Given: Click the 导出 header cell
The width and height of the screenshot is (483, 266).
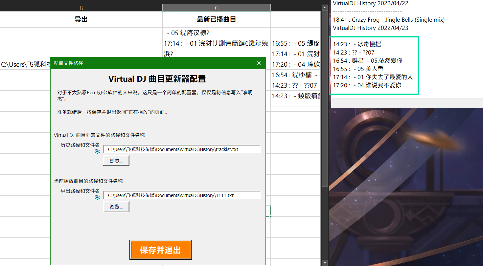Looking at the screenshot, I should coord(81,19).
